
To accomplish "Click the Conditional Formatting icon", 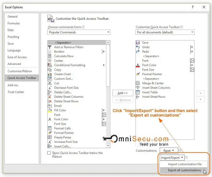I will (x=50, y=65).
